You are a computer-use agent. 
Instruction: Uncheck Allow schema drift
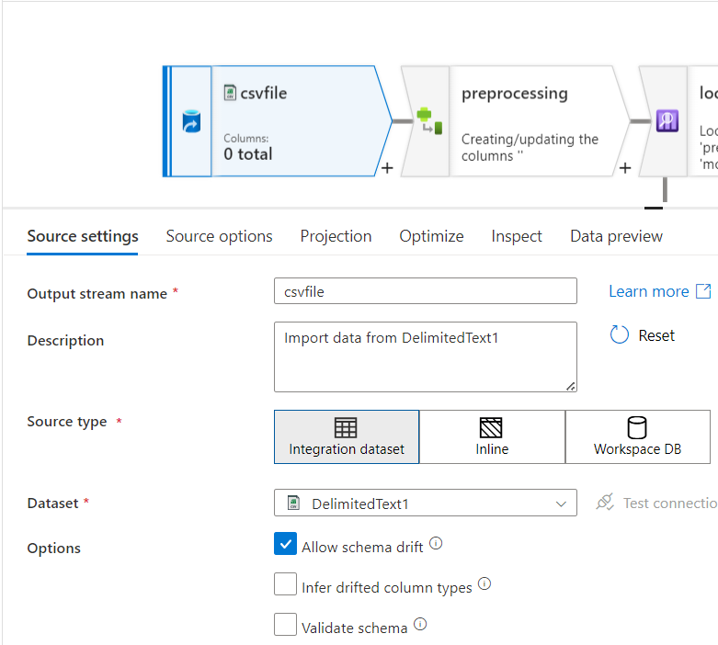coord(285,544)
